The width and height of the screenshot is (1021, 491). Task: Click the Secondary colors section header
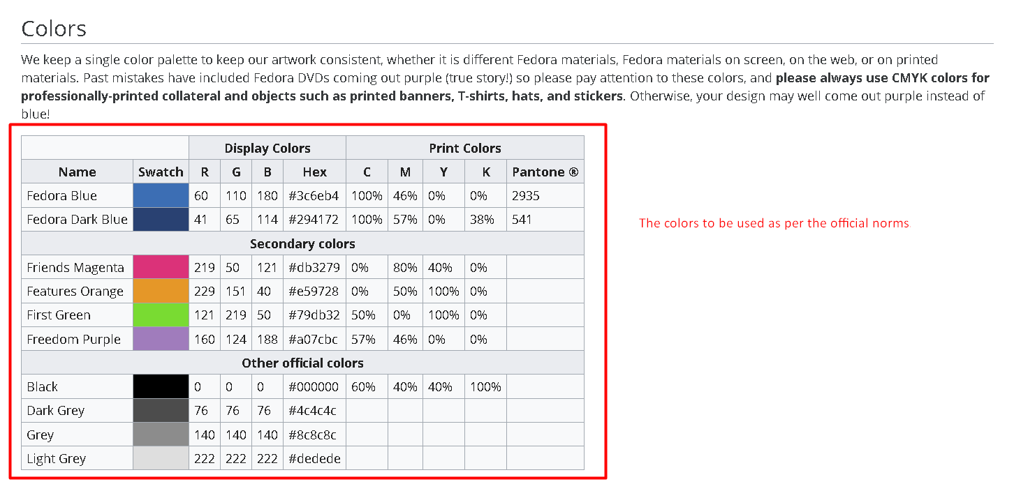tap(302, 243)
